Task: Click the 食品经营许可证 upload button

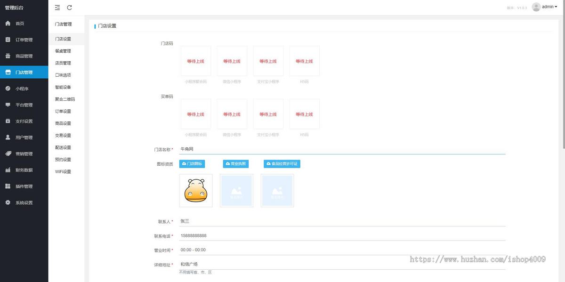Action: click(282, 164)
